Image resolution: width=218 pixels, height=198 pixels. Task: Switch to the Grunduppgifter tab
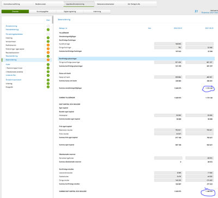click(x=43, y=11)
